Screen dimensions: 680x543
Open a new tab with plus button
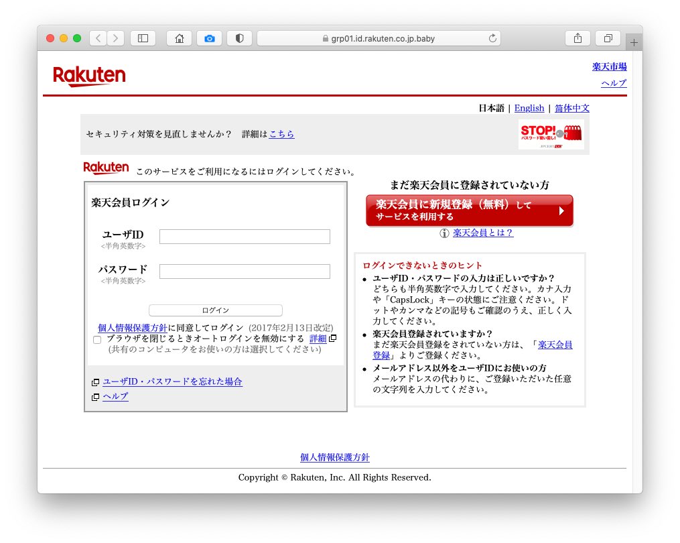634,42
